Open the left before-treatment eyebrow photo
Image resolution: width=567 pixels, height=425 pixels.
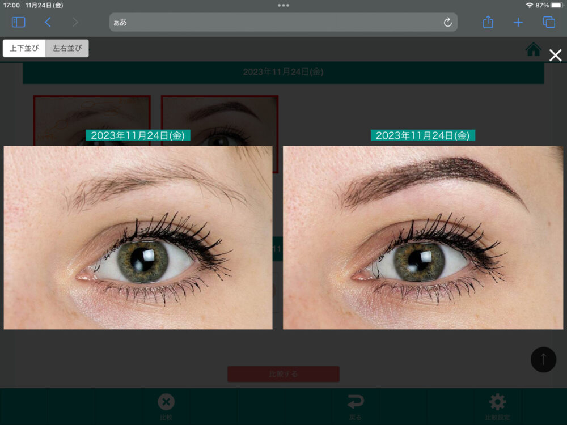[138, 237]
